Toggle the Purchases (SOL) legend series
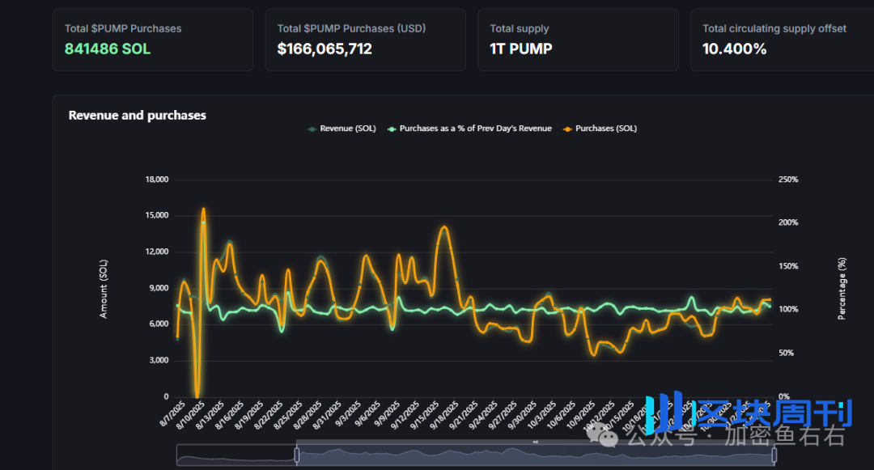This screenshot has width=874, height=470. click(605, 128)
